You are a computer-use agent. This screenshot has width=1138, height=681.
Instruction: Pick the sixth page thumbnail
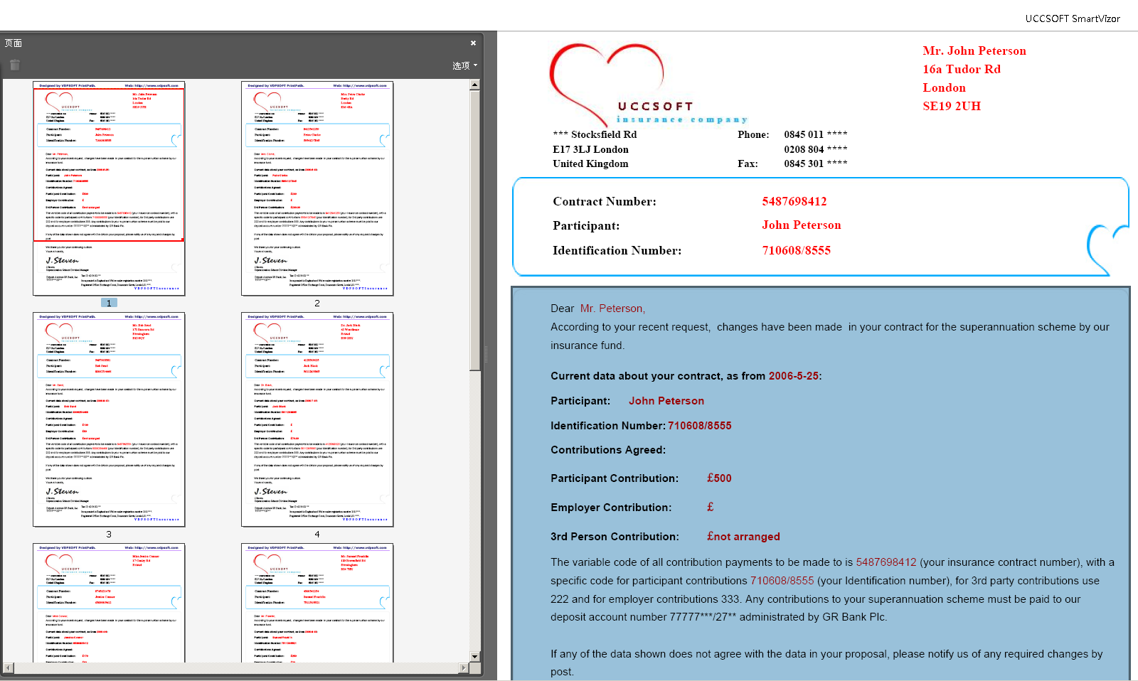pyautogui.click(x=317, y=603)
